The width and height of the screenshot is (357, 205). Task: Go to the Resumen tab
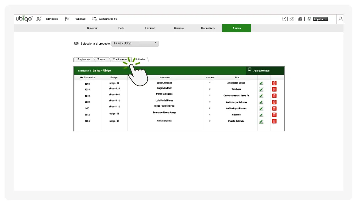(x=92, y=28)
